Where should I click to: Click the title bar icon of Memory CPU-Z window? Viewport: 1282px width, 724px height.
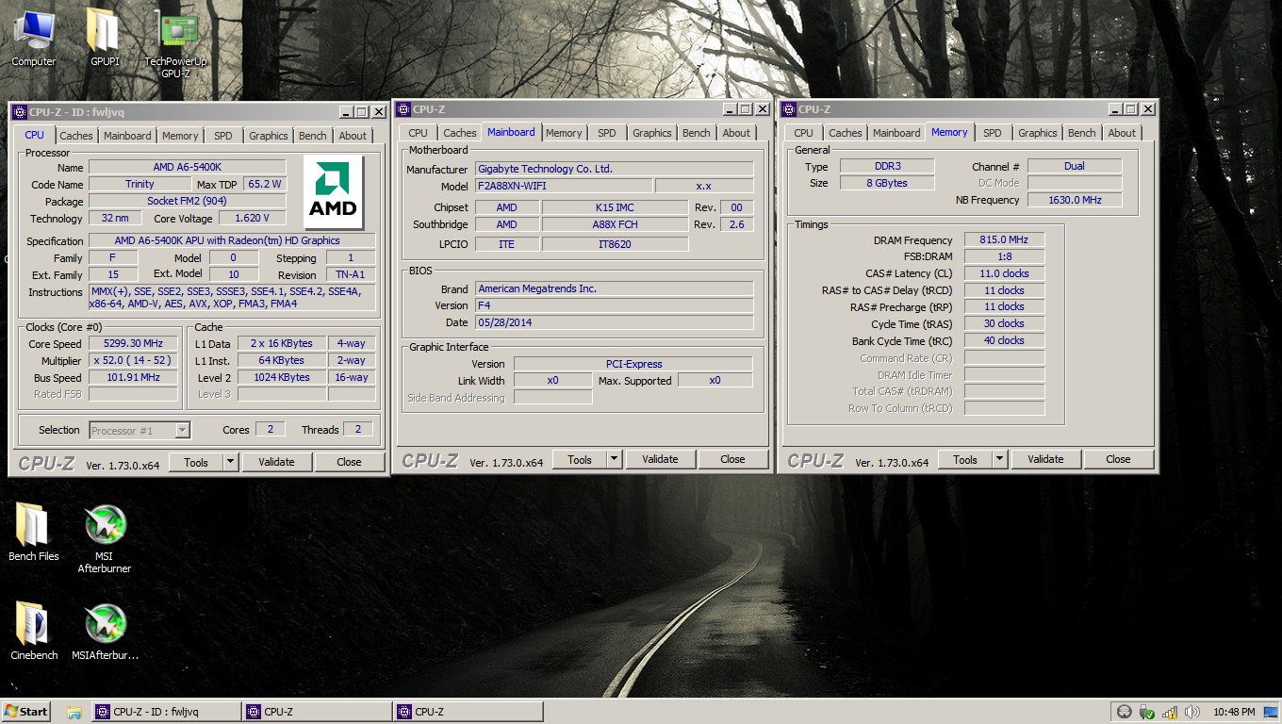(x=789, y=109)
